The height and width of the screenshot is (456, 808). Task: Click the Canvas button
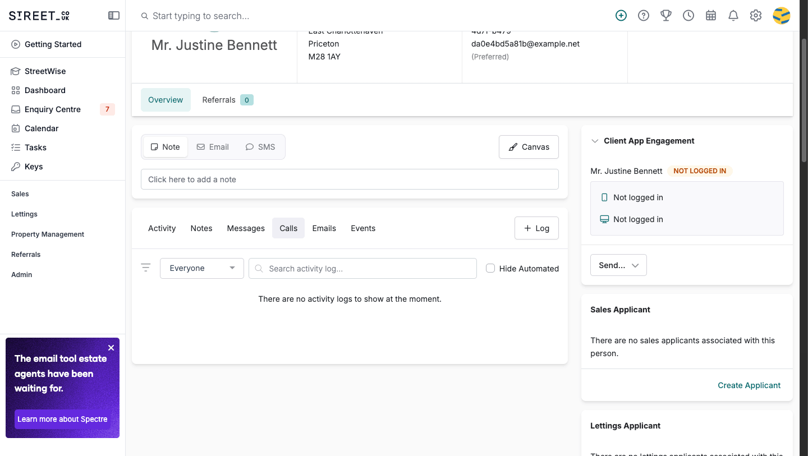coord(529,147)
